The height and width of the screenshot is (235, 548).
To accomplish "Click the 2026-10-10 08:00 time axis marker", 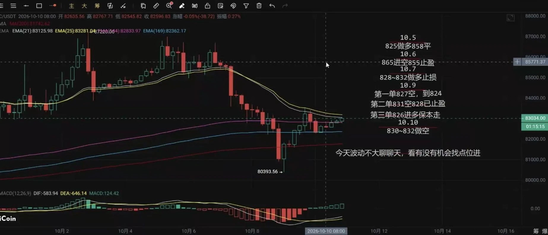I will pos(326,231).
